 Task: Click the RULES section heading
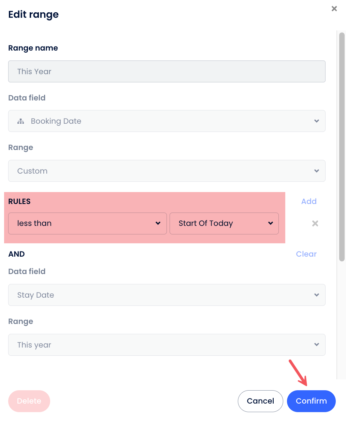click(19, 201)
